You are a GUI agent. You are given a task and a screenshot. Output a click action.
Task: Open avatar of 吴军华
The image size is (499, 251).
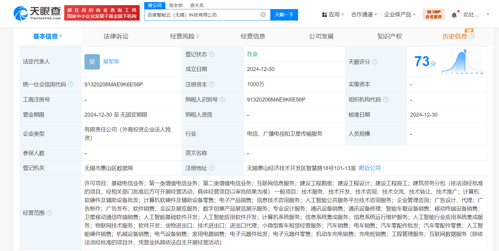click(92, 62)
